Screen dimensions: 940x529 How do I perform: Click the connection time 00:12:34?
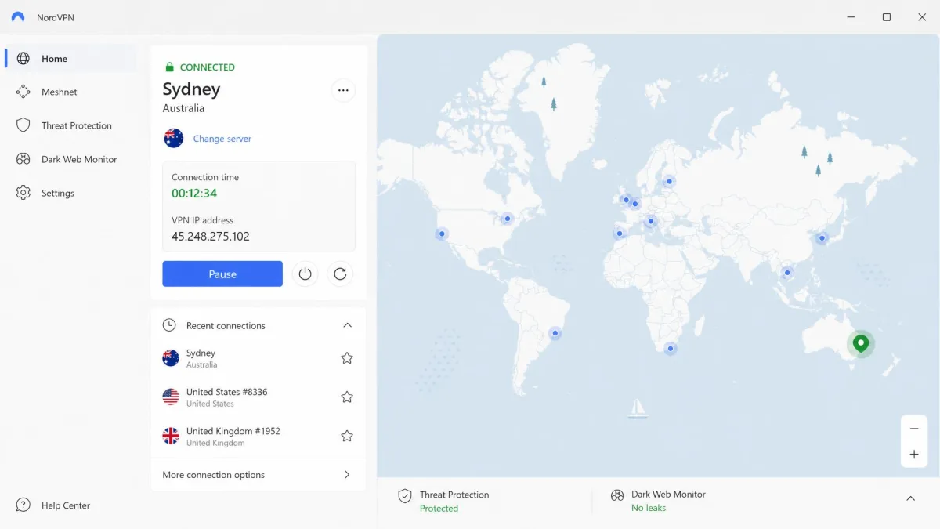(194, 194)
